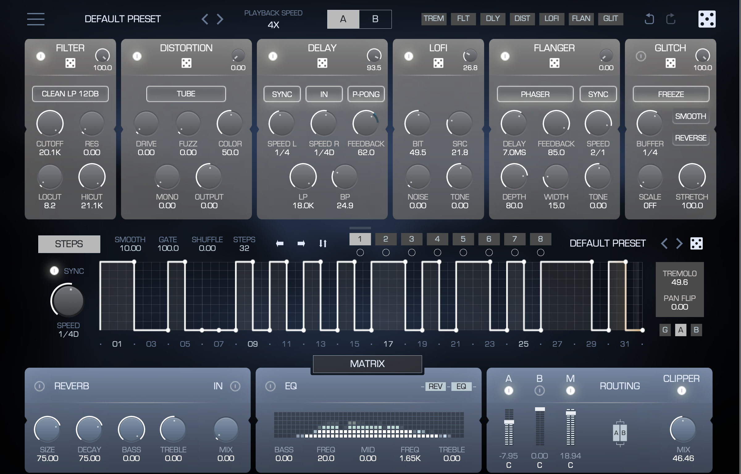The height and width of the screenshot is (474, 741).
Task: Switch to the B snapshot tab
Action: coord(375,19)
